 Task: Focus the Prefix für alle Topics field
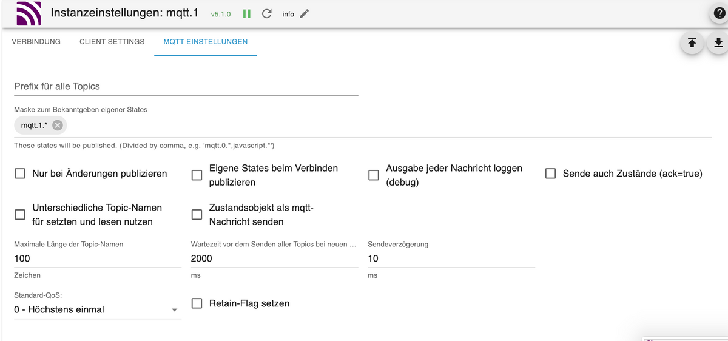[x=186, y=86]
